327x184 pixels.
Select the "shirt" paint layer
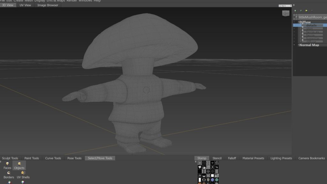coord(310,28)
